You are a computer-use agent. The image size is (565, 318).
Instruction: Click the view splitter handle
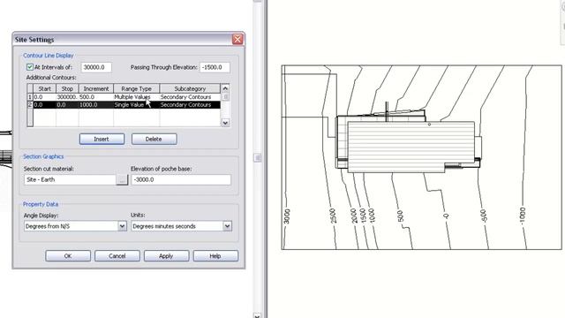257,157
